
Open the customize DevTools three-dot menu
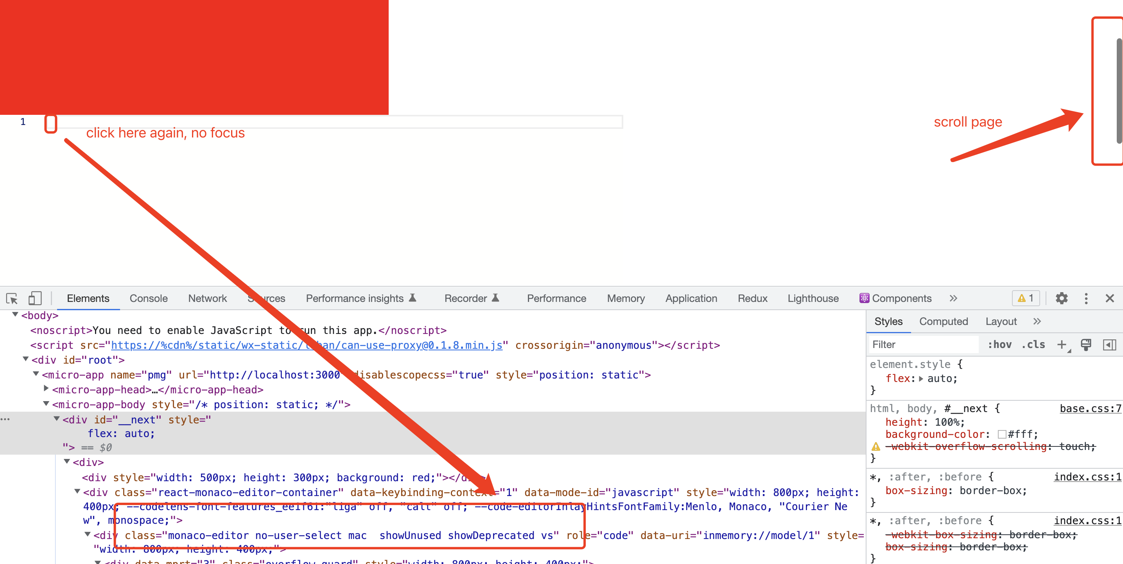pos(1086,298)
